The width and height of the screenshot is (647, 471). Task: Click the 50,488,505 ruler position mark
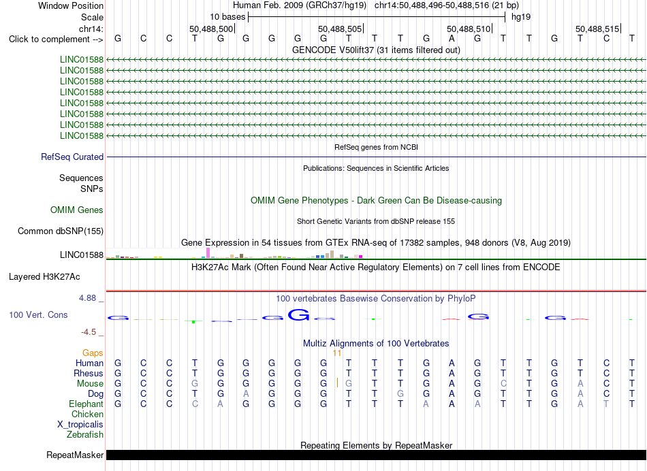point(340,29)
